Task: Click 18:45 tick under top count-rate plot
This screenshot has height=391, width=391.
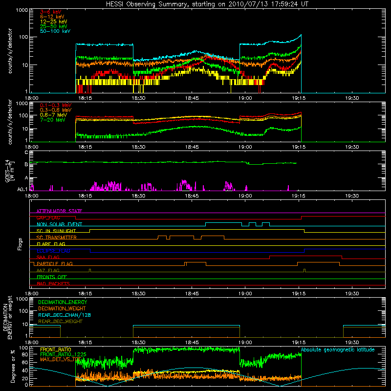Action: point(192,98)
